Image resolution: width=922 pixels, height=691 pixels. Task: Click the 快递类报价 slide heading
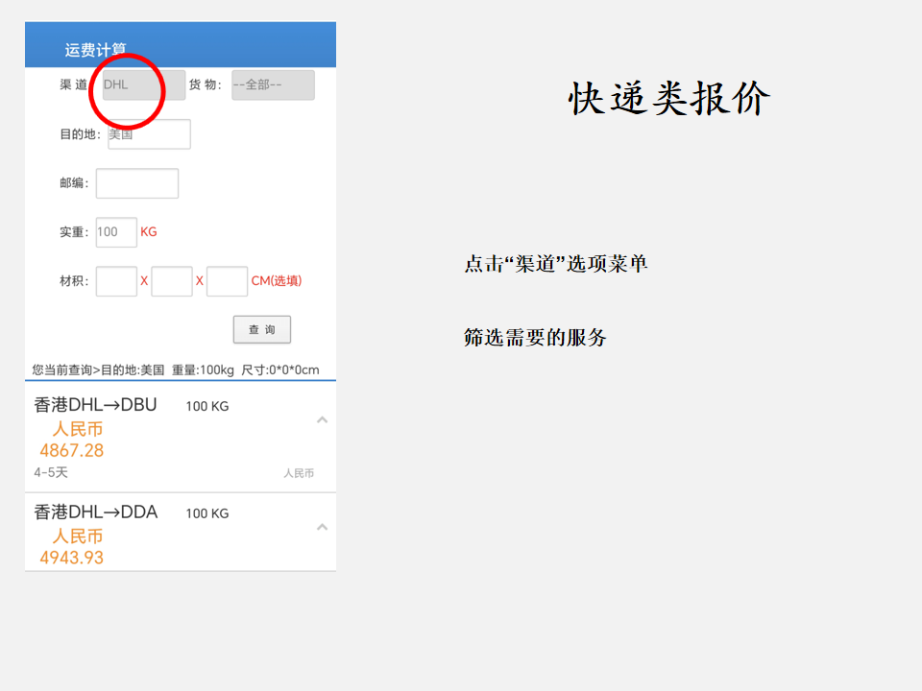coord(668,98)
